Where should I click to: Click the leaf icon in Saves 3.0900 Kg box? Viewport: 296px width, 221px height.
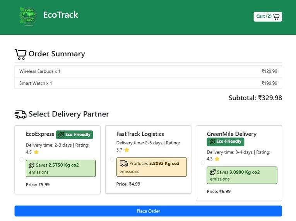213,172
